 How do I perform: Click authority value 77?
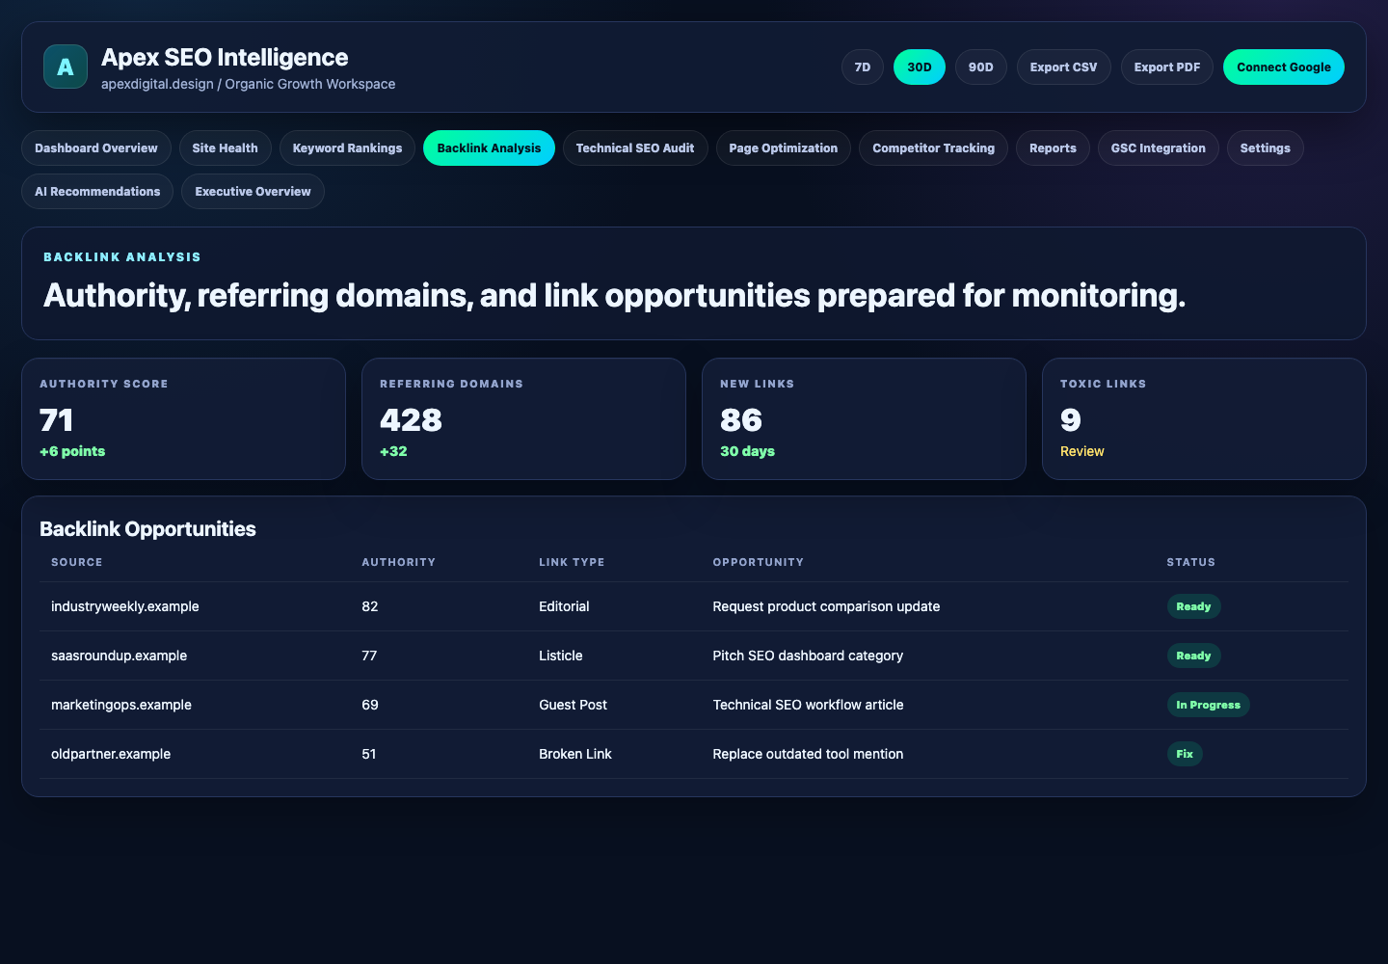(369, 656)
